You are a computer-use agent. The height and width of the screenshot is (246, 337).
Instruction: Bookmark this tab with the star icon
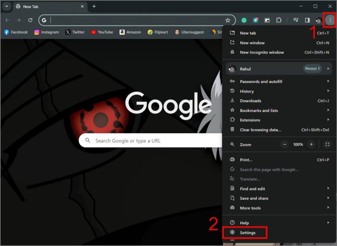[x=228, y=20]
